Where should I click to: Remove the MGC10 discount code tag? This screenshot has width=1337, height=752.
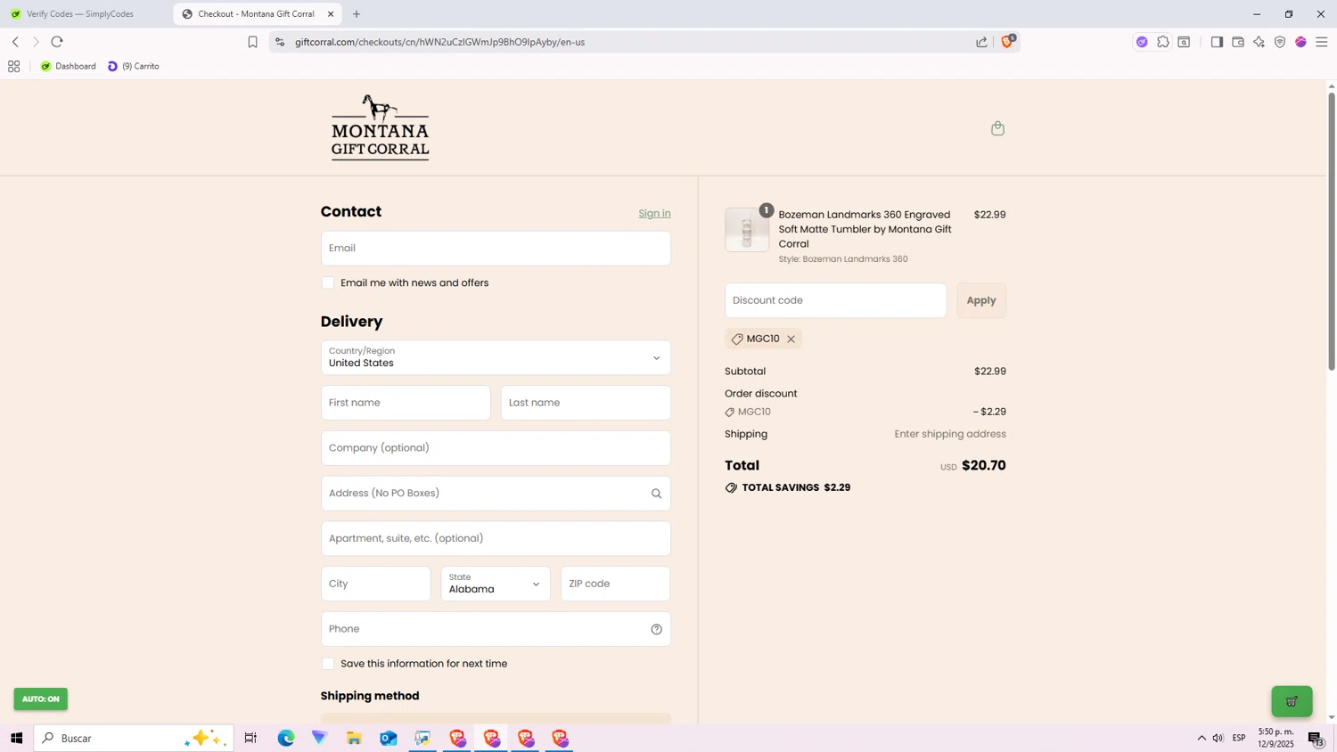point(791,339)
